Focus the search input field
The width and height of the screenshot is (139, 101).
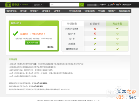[x=64, y=5]
